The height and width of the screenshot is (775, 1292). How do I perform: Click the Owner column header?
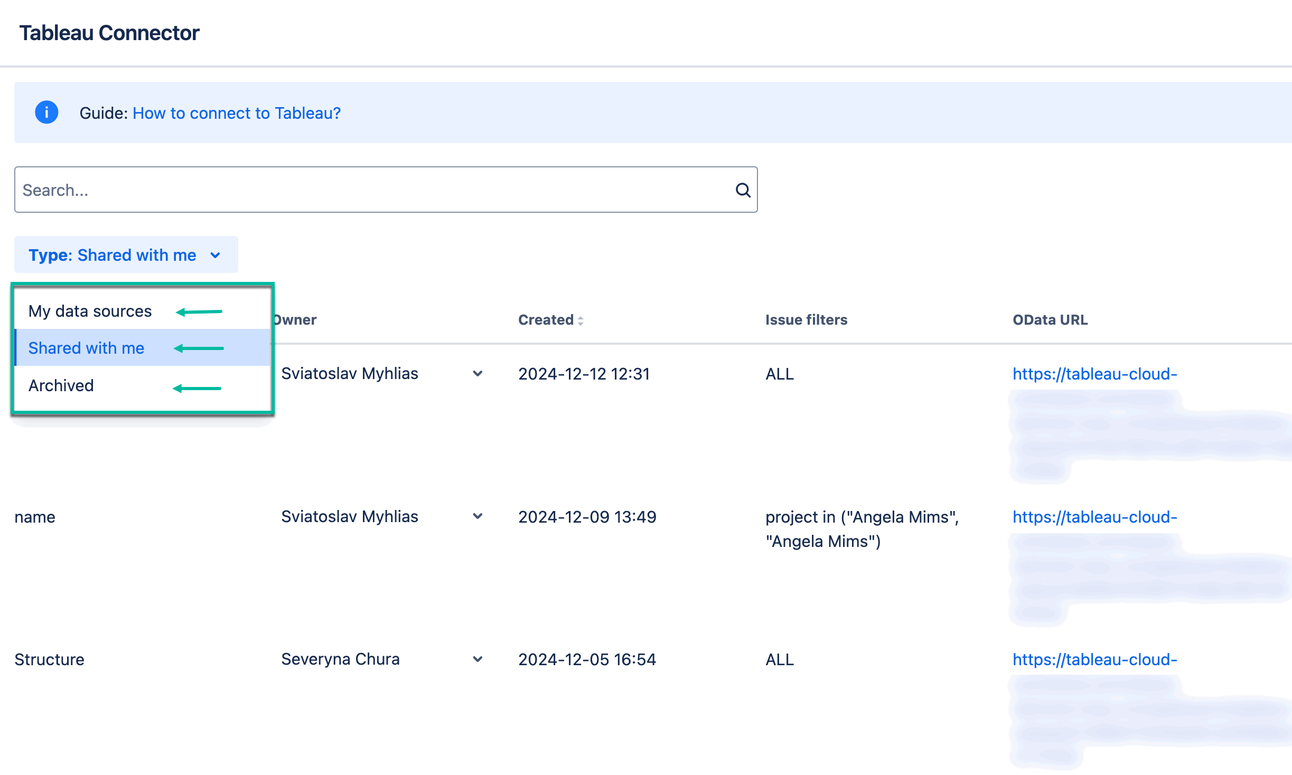click(x=294, y=319)
